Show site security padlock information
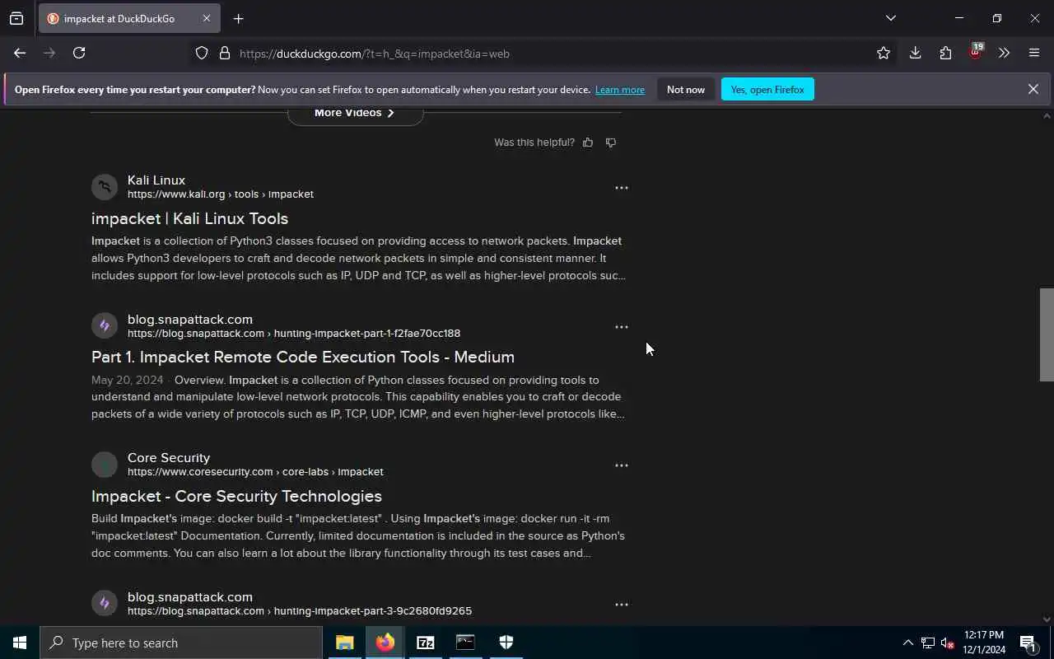This screenshot has width=1054, height=659. [x=224, y=54]
